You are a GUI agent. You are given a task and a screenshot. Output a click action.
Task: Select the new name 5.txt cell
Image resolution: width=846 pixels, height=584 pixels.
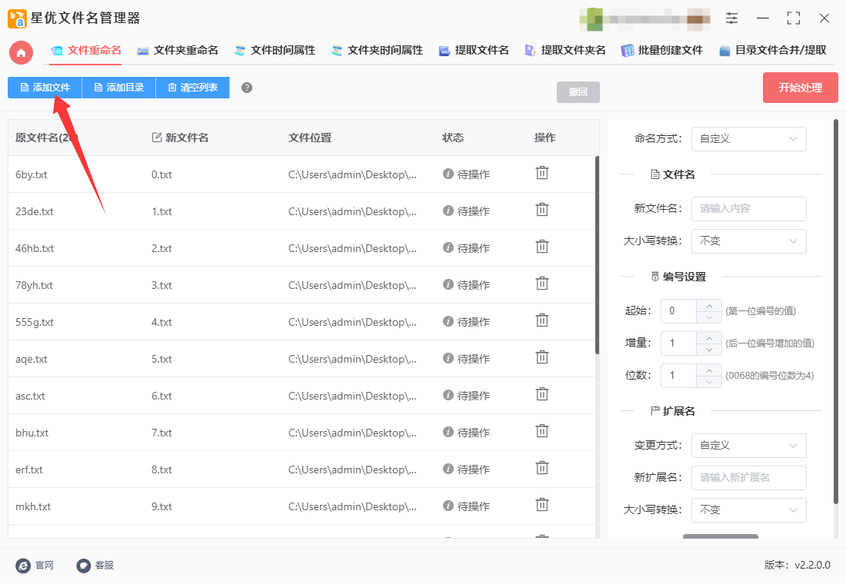click(162, 359)
